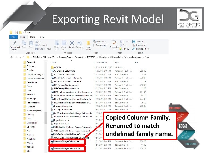Open New item dropdown
The height and width of the screenshot is (153, 204).
[99, 41]
